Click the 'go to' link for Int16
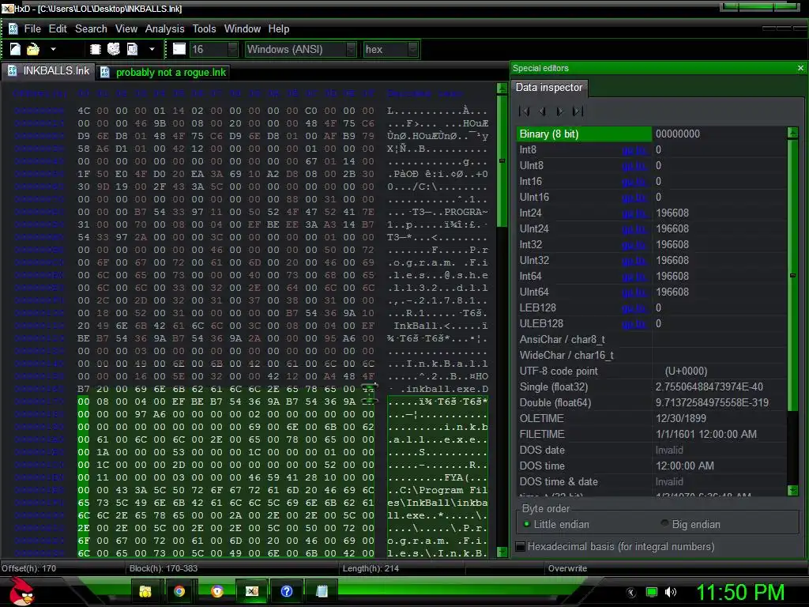The width and height of the screenshot is (809, 607). coord(634,182)
